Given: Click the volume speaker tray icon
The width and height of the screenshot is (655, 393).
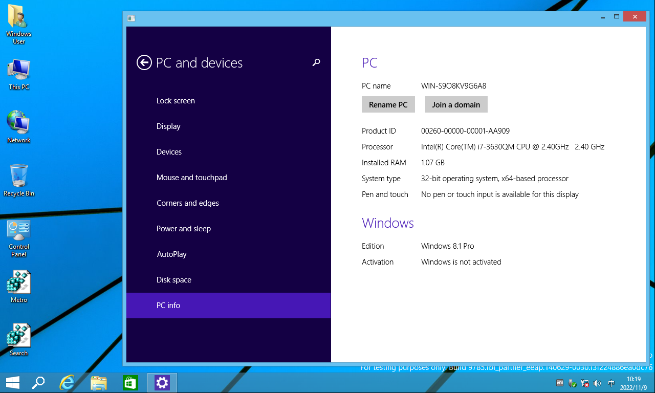Looking at the screenshot, I should point(597,383).
